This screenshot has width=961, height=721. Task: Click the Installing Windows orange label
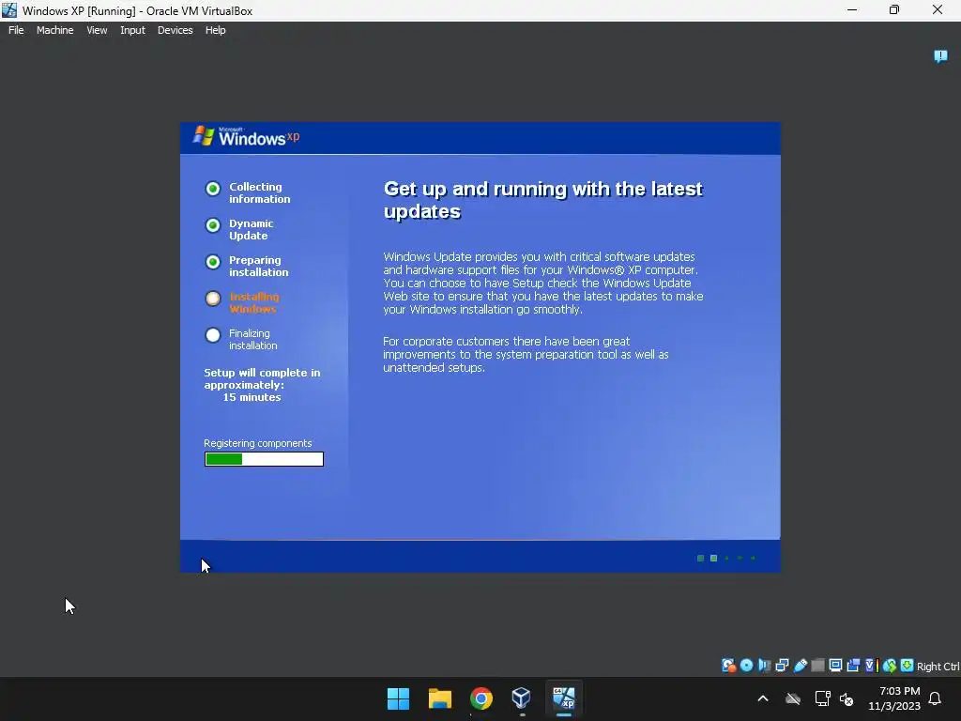(x=254, y=303)
